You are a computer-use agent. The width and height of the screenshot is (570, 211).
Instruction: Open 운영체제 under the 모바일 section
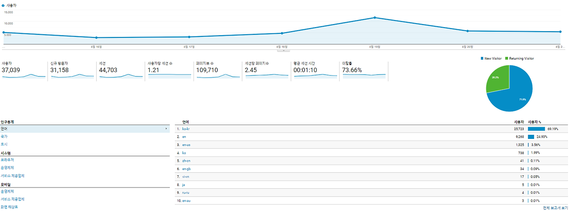coord(7,191)
